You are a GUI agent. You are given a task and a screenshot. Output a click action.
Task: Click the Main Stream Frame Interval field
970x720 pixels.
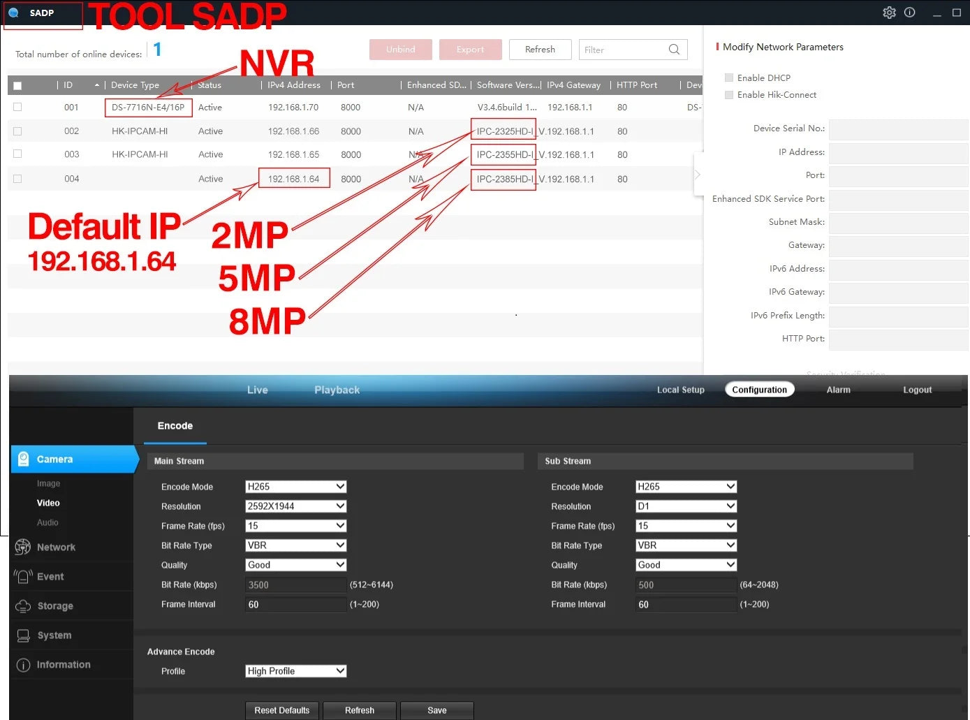295,605
